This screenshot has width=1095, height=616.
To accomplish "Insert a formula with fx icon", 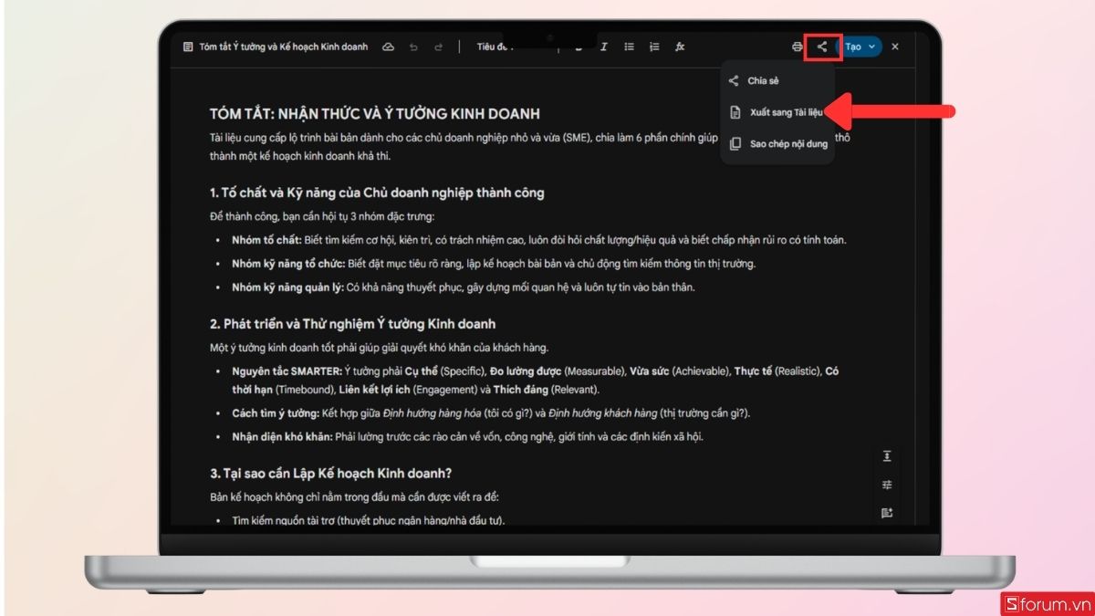I will pyautogui.click(x=680, y=47).
